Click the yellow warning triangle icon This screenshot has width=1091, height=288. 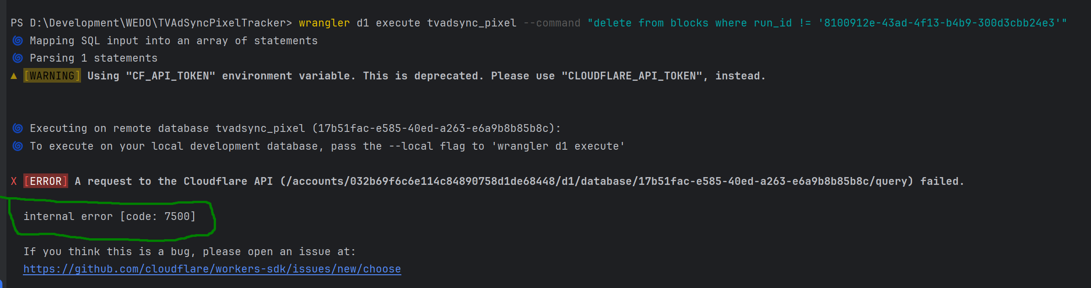click(14, 76)
